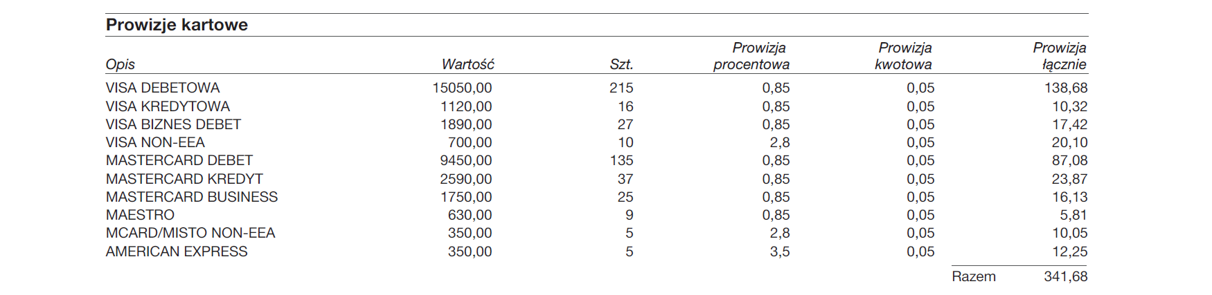1212x295 pixels.
Task: Select the Prowizja łącznie column header
Action: tap(1060, 56)
